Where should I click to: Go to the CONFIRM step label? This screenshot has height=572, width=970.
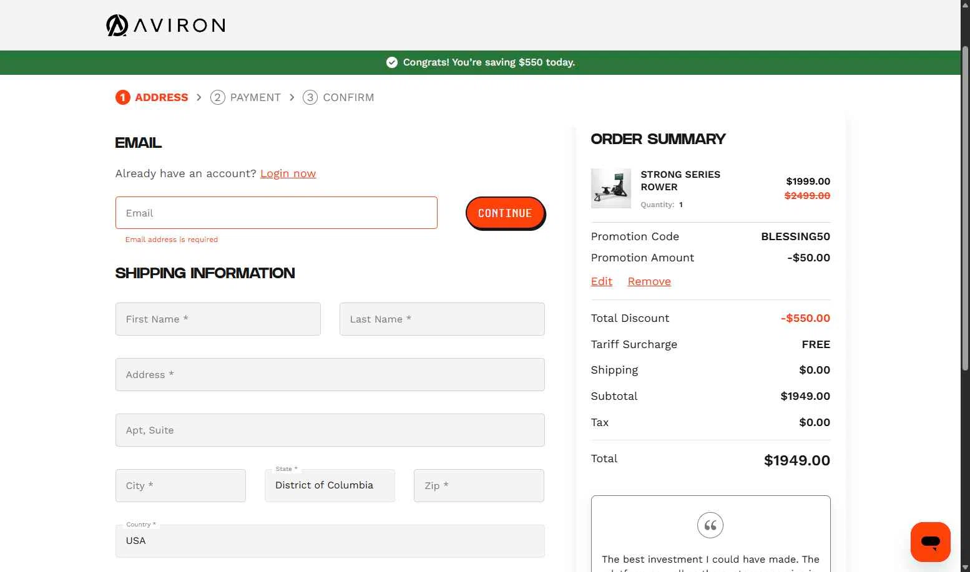tap(348, 97)
